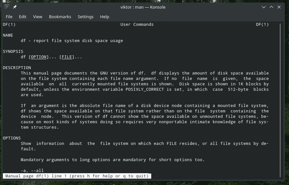The image size is (289, 185).
Task: Click the underlined FILE word in synopsis
Action: coord(67,57)
